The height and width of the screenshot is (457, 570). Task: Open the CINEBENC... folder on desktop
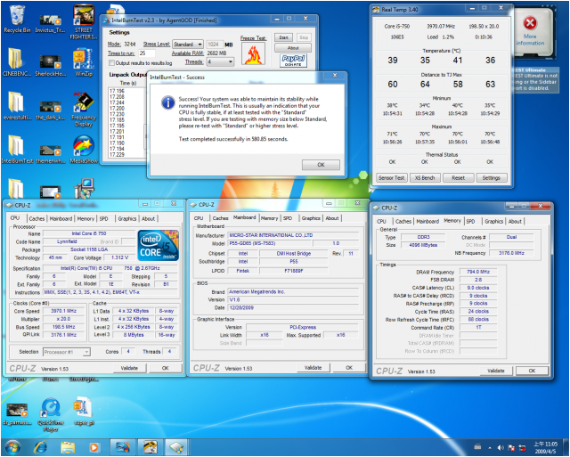[x=16, y=62]
